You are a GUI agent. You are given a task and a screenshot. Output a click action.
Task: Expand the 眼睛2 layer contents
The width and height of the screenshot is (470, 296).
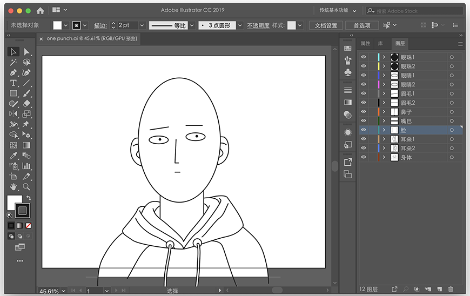pos(384,84)
